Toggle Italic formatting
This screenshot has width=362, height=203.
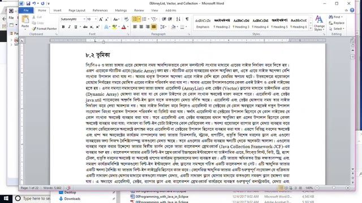[69, 27]
